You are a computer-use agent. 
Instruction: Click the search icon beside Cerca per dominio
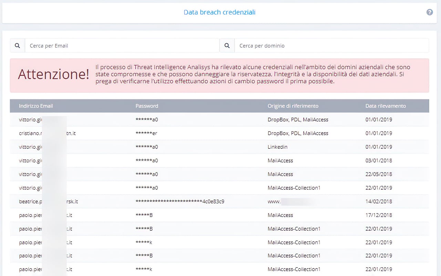point(227,46)
